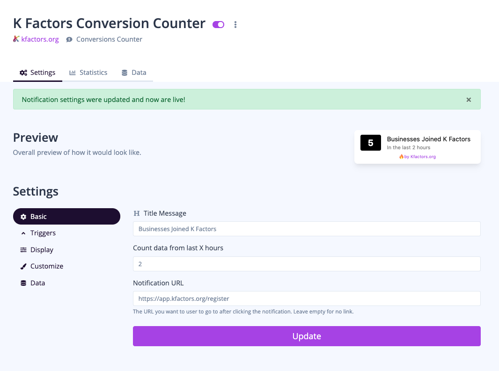The height and width of the screenshot is (371, 499).
Task: Toggle the K Factors Conversion Counter switch
Action: 218,24
